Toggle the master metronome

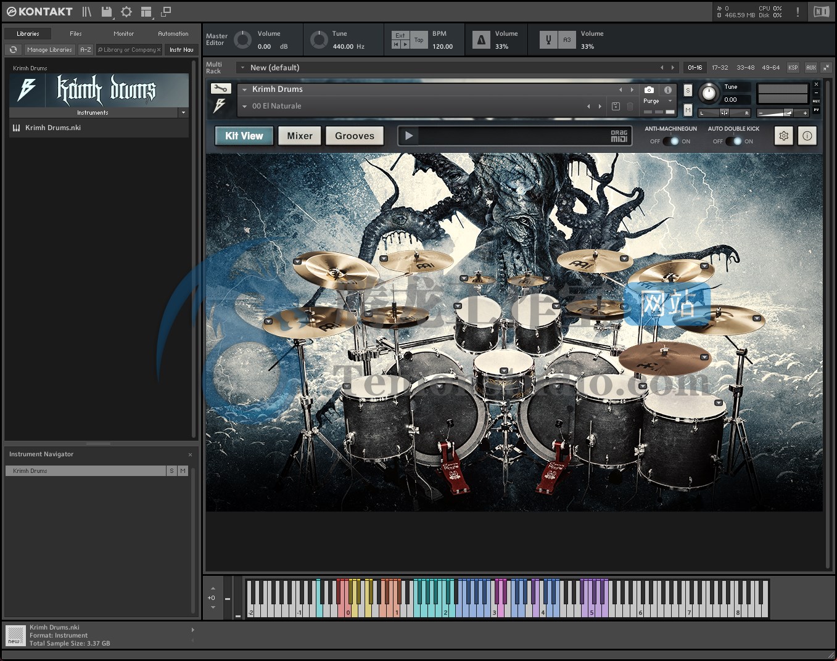[481, 40]
